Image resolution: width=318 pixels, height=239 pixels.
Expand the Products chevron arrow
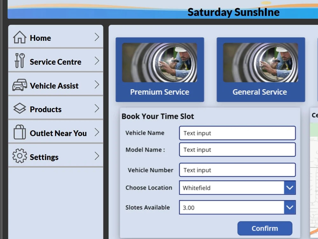97,108
